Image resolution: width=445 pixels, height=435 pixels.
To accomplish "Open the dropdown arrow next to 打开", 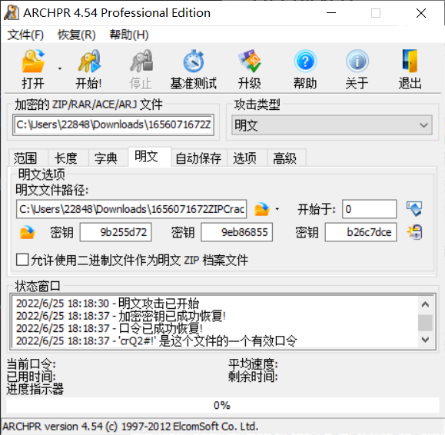I will coord(60,68).
